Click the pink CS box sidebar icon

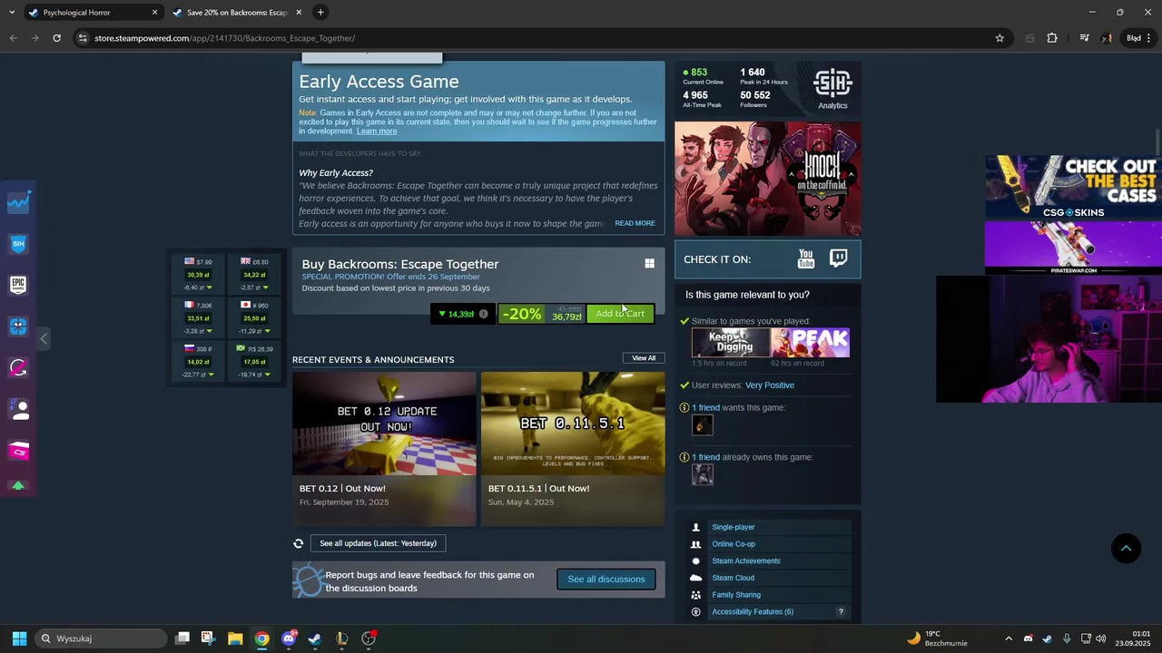[x=18, y=451]
